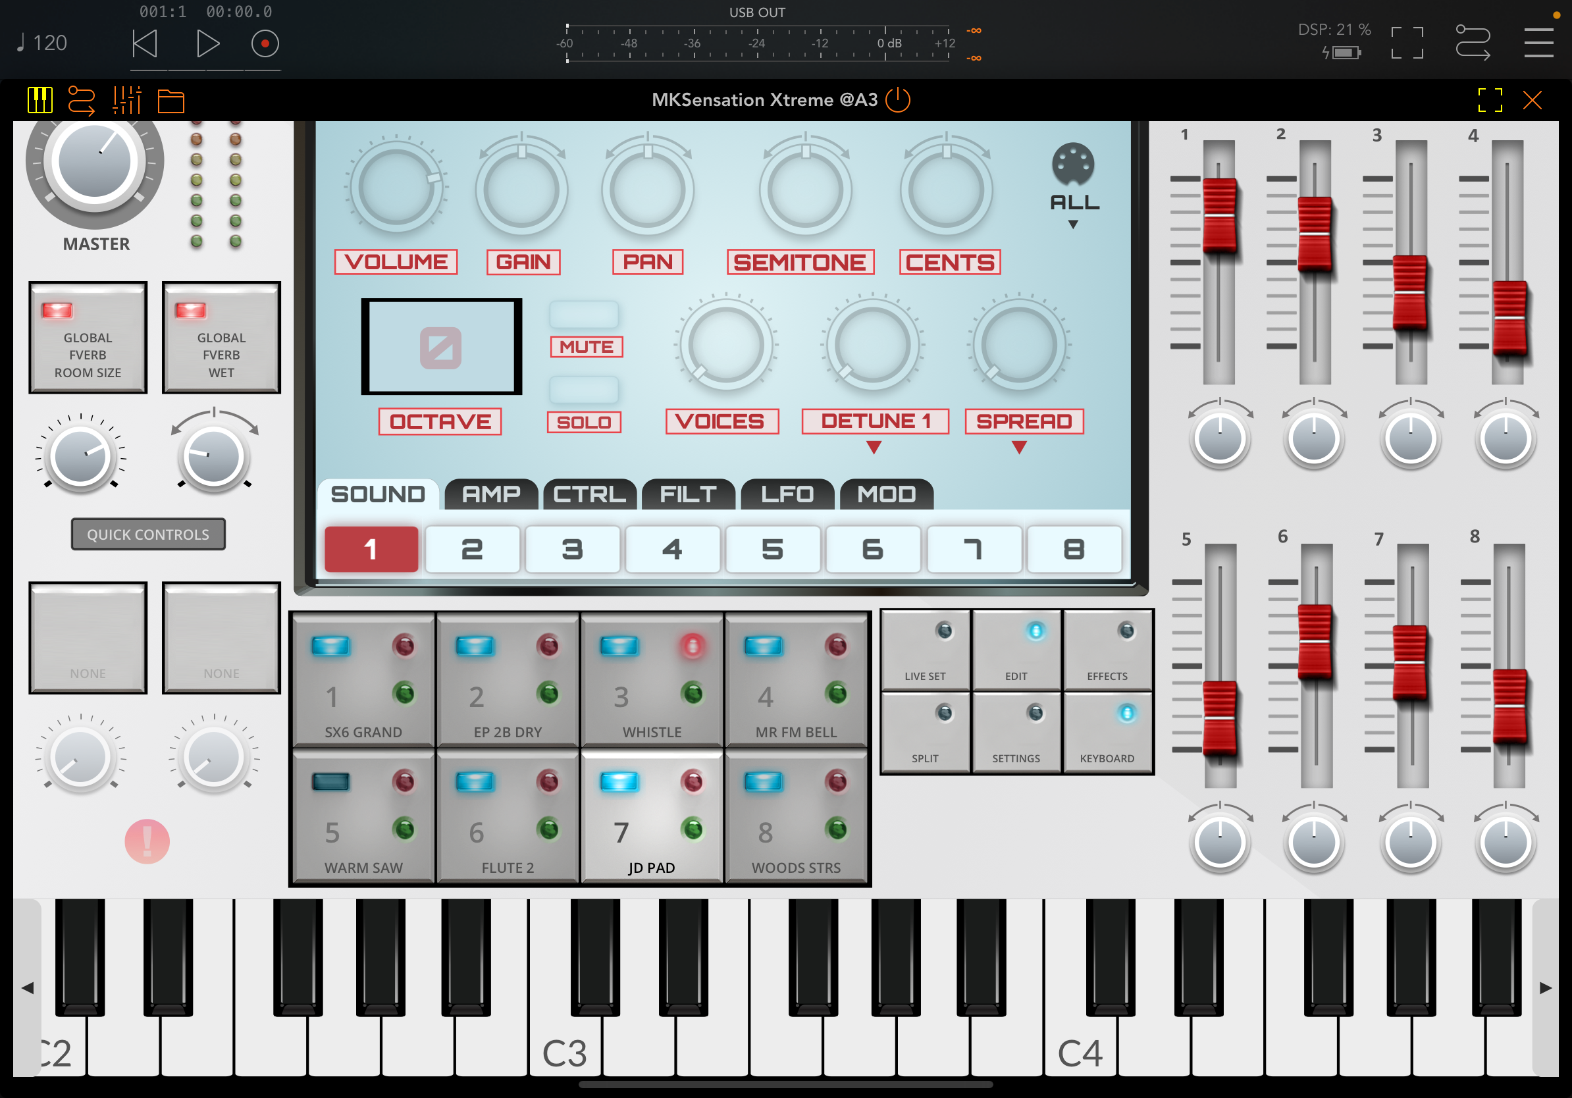1572x1098 pixels.
Task: Select layer 8 button
Action: click(1074, 549)
